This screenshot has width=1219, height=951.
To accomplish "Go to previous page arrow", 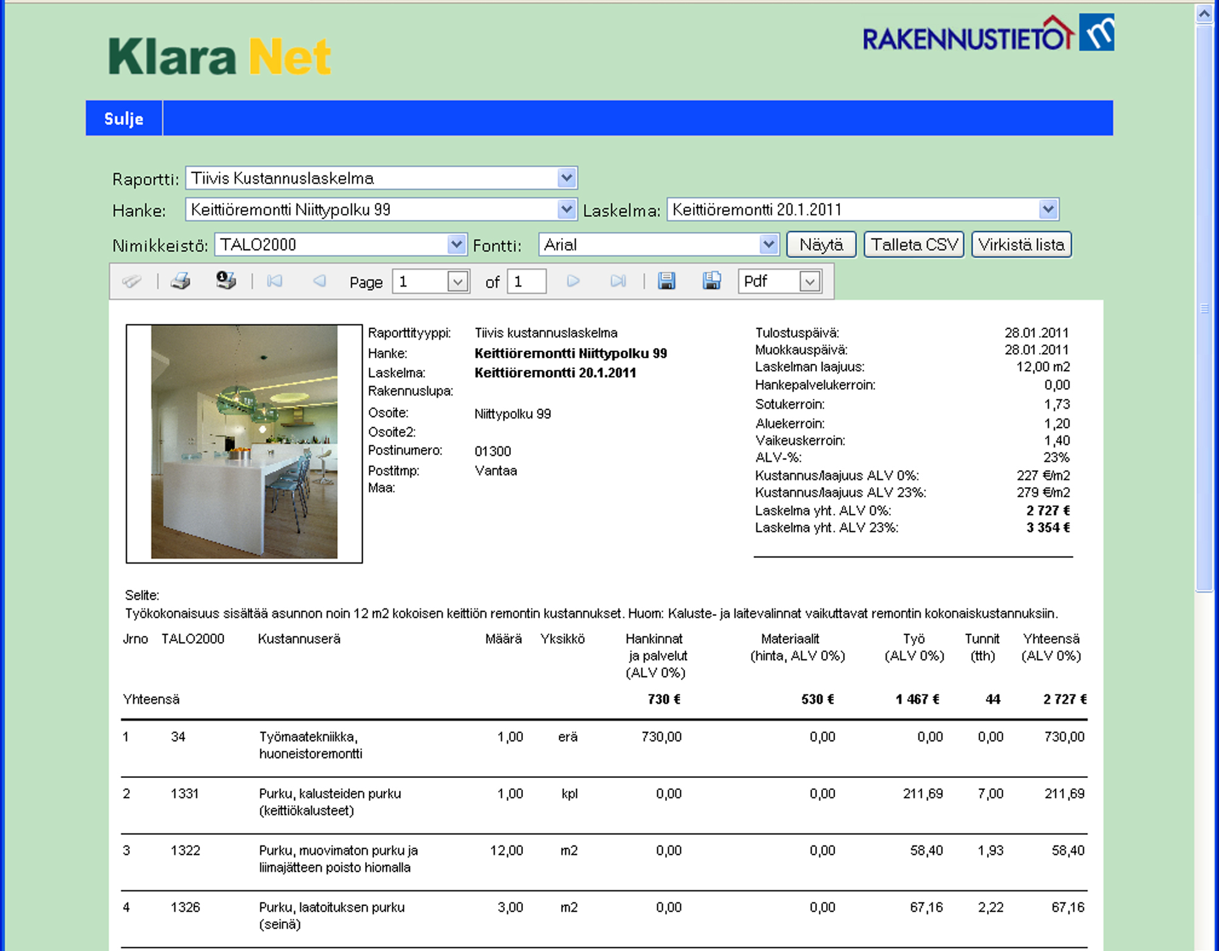I will (319, 281).
